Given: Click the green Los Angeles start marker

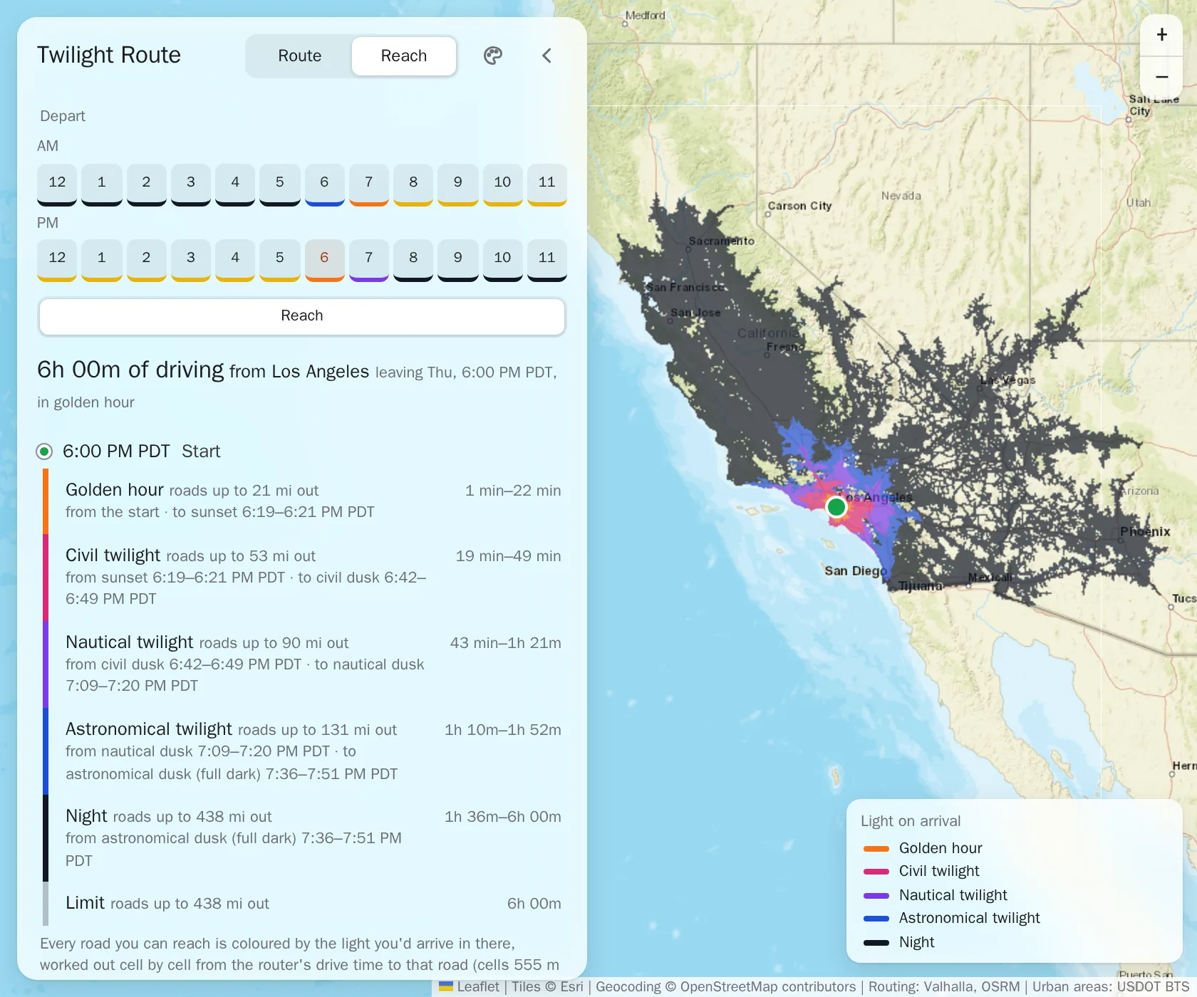Looking at the screenshot, I should pyautogui.click(x=836, y=507).
